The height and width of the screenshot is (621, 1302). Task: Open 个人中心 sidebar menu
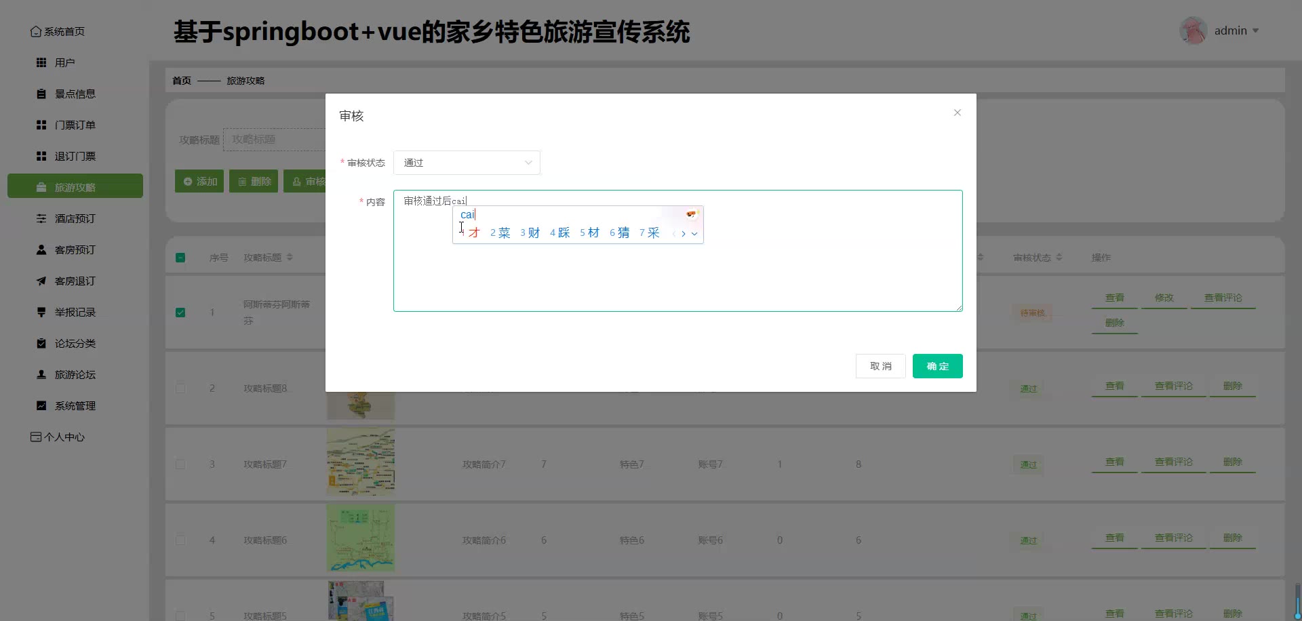pos(58,437)
